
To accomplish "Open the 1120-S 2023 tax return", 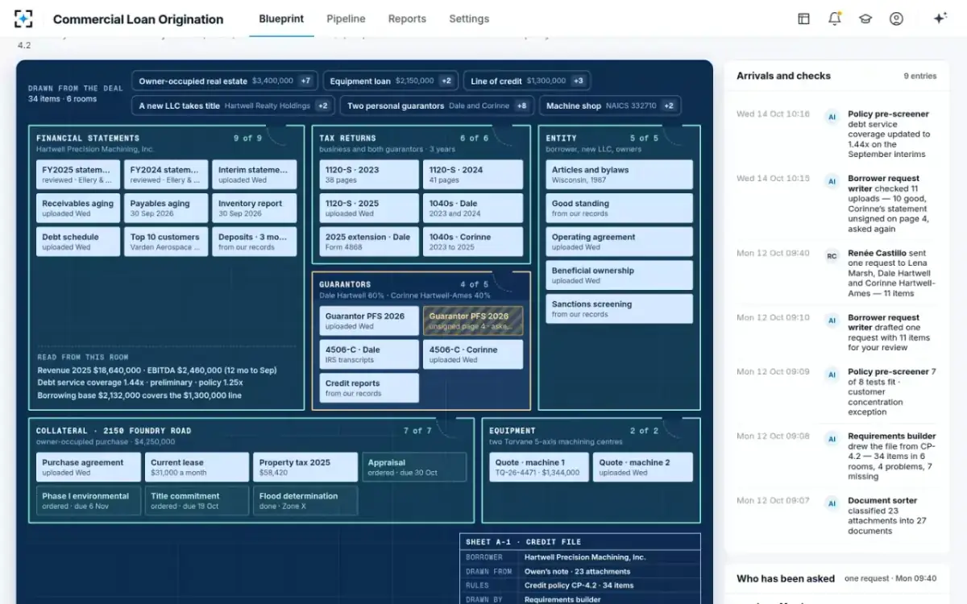I will [x=369, y=175].
